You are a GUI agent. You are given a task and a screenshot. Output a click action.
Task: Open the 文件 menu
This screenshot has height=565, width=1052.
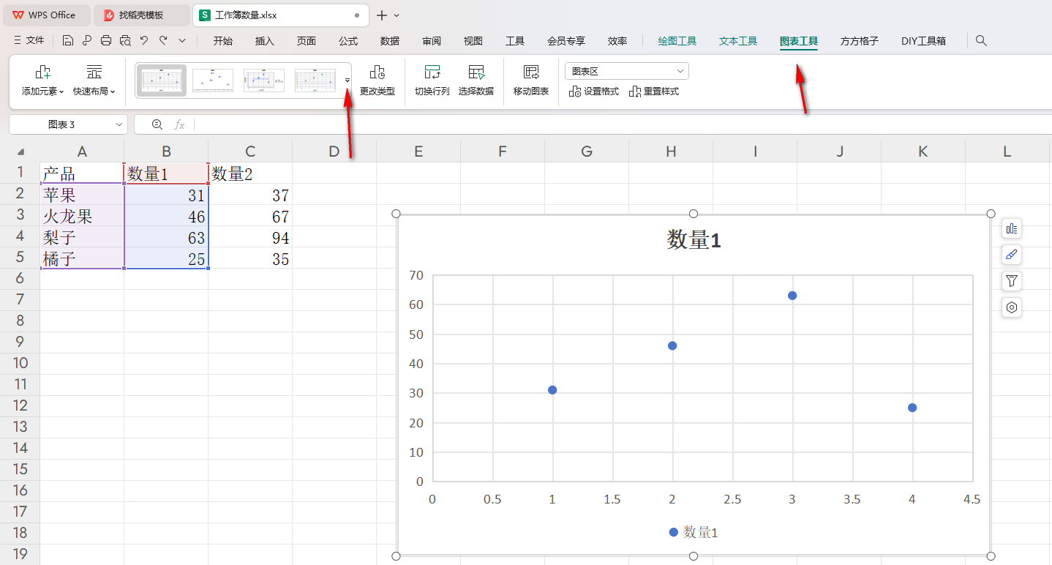(x=29, y=41)
